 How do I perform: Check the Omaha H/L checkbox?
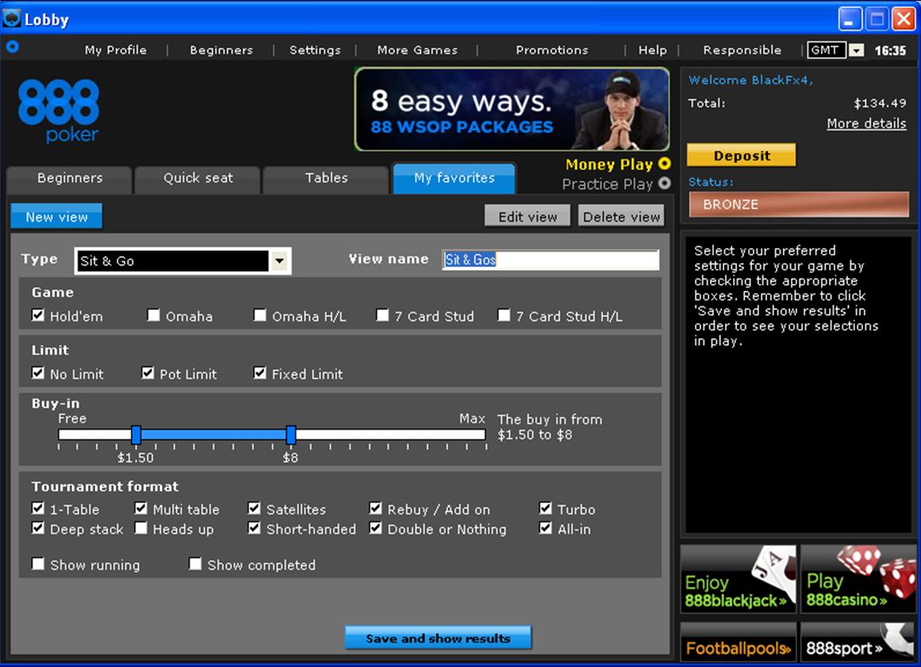click(x=259, y=316)
